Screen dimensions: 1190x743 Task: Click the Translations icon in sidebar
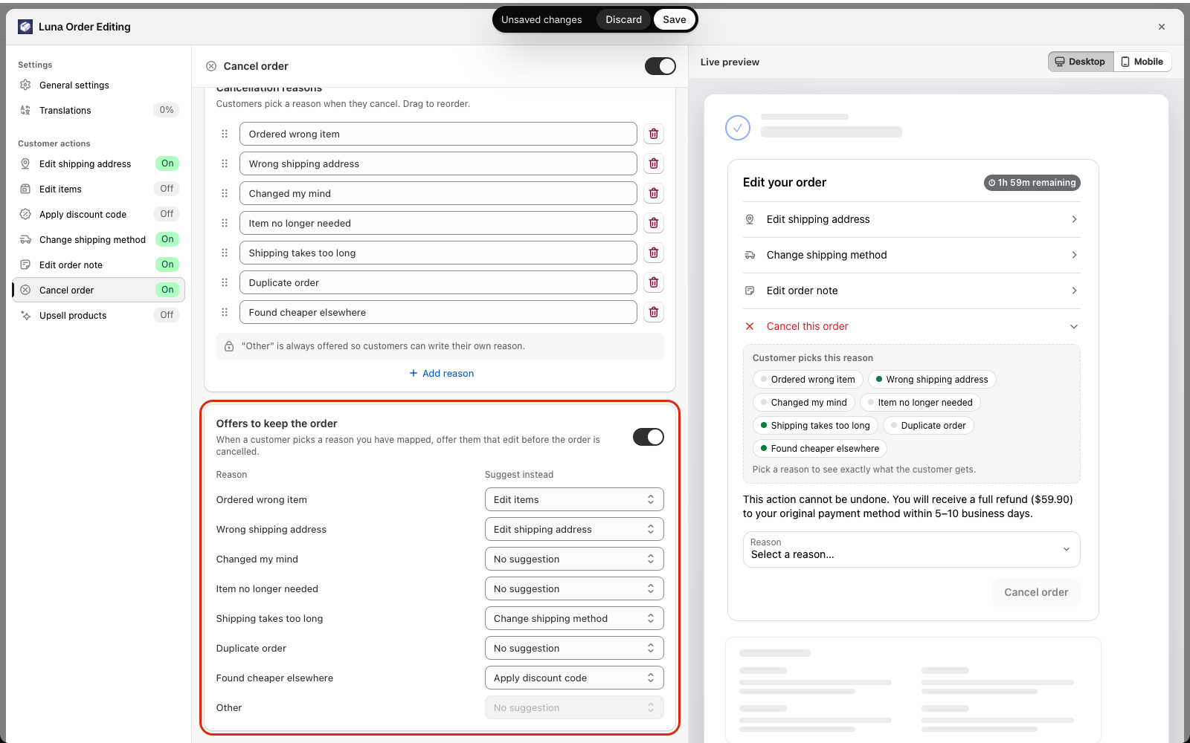tap(25, 111)
